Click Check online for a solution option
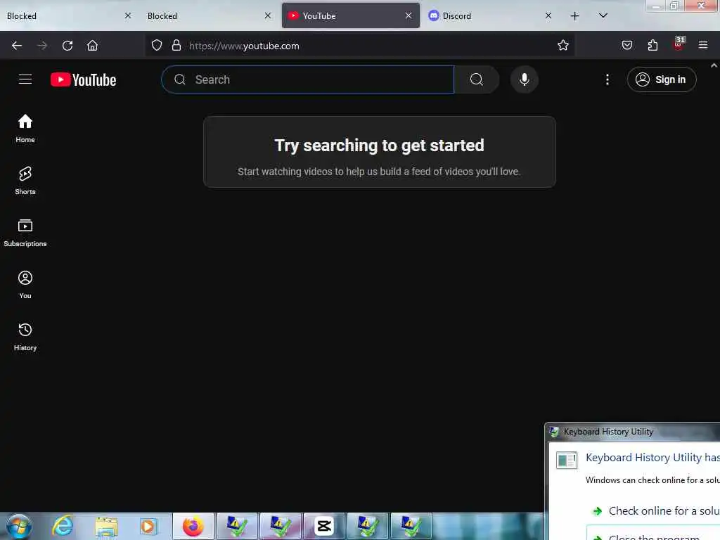720x540 pixels. pos(657,511)
